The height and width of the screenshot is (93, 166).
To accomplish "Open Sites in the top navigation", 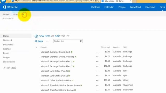I will (x=162, y=7).
